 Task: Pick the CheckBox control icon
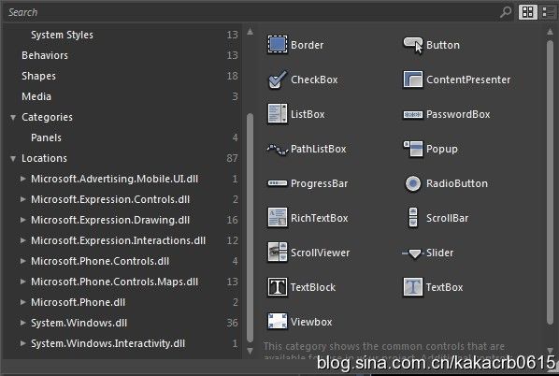tap(278, 80)
